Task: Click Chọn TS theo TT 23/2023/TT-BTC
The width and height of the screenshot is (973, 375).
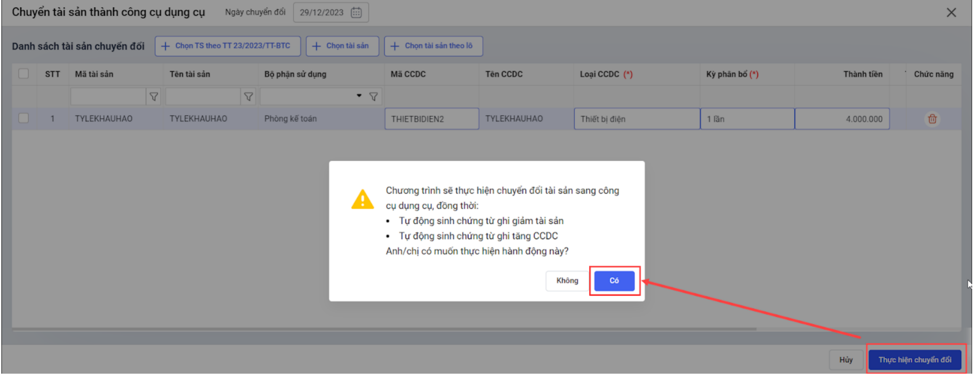Action: click(228, 46)
